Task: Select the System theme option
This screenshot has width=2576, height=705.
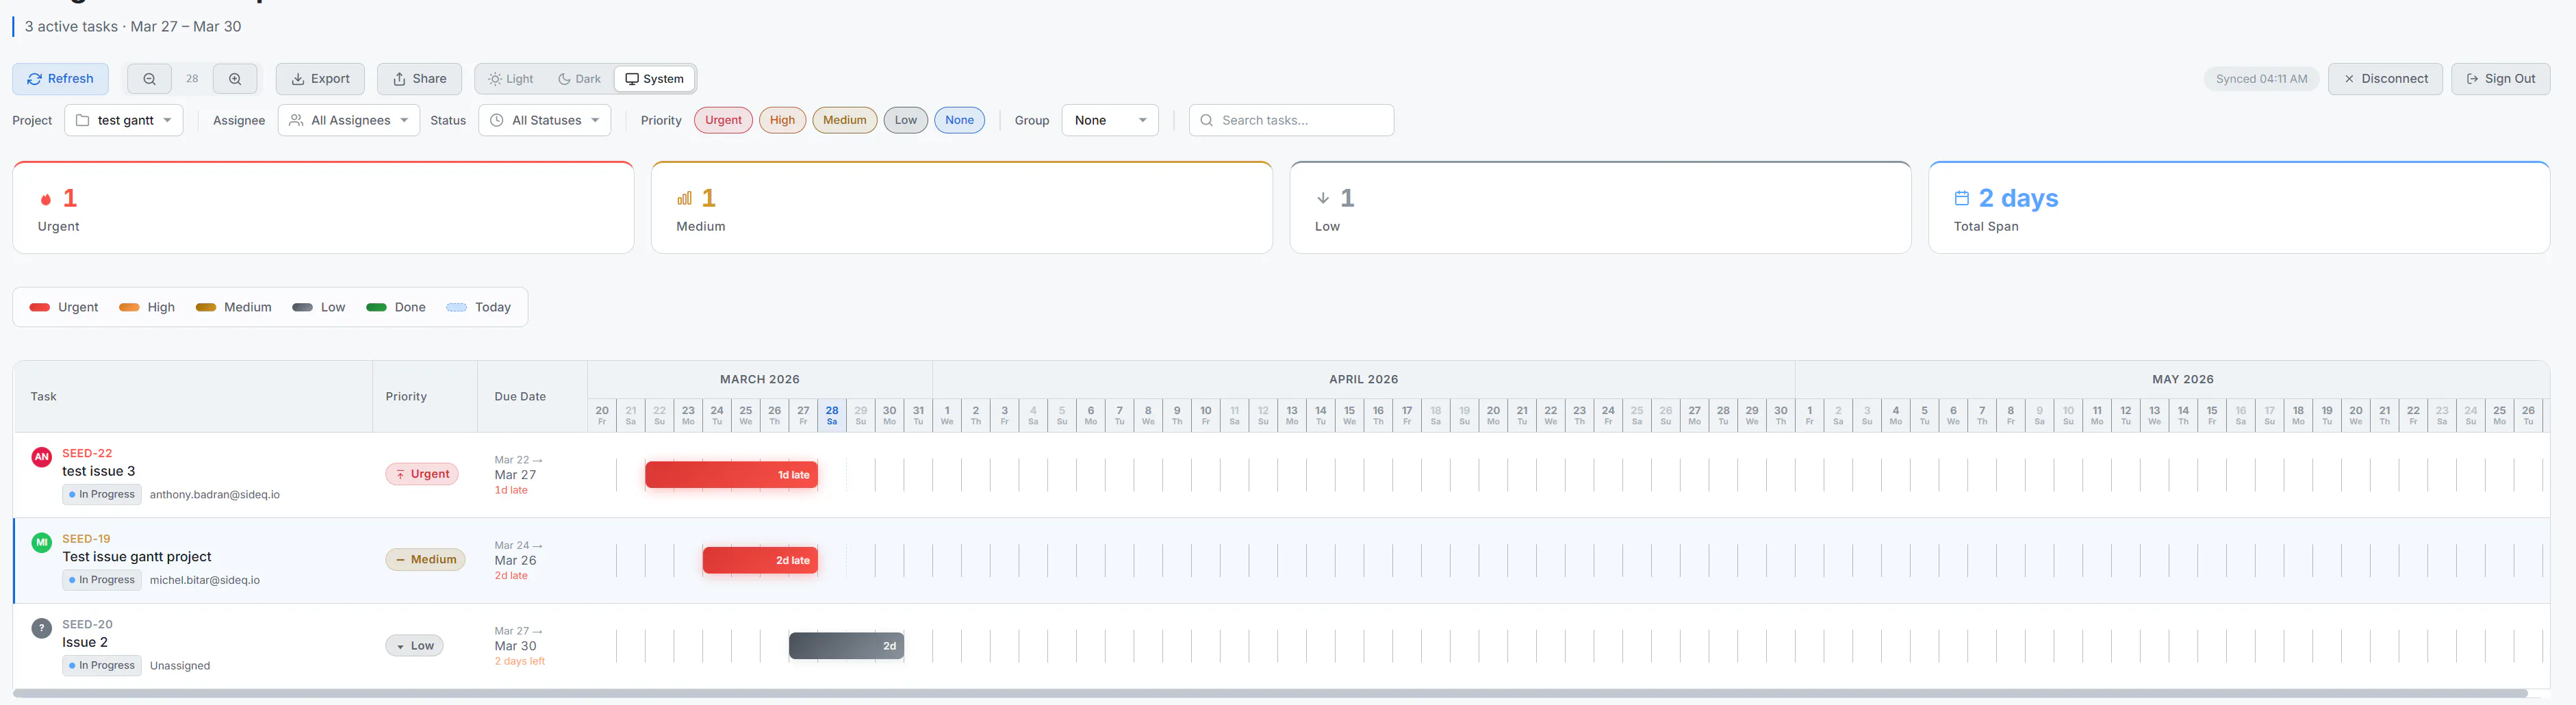Action: pyautogui.click(x=655, y=79)
